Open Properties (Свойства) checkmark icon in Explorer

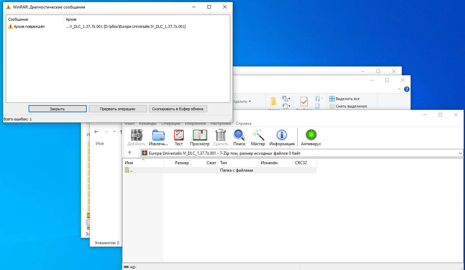[304, 101]
